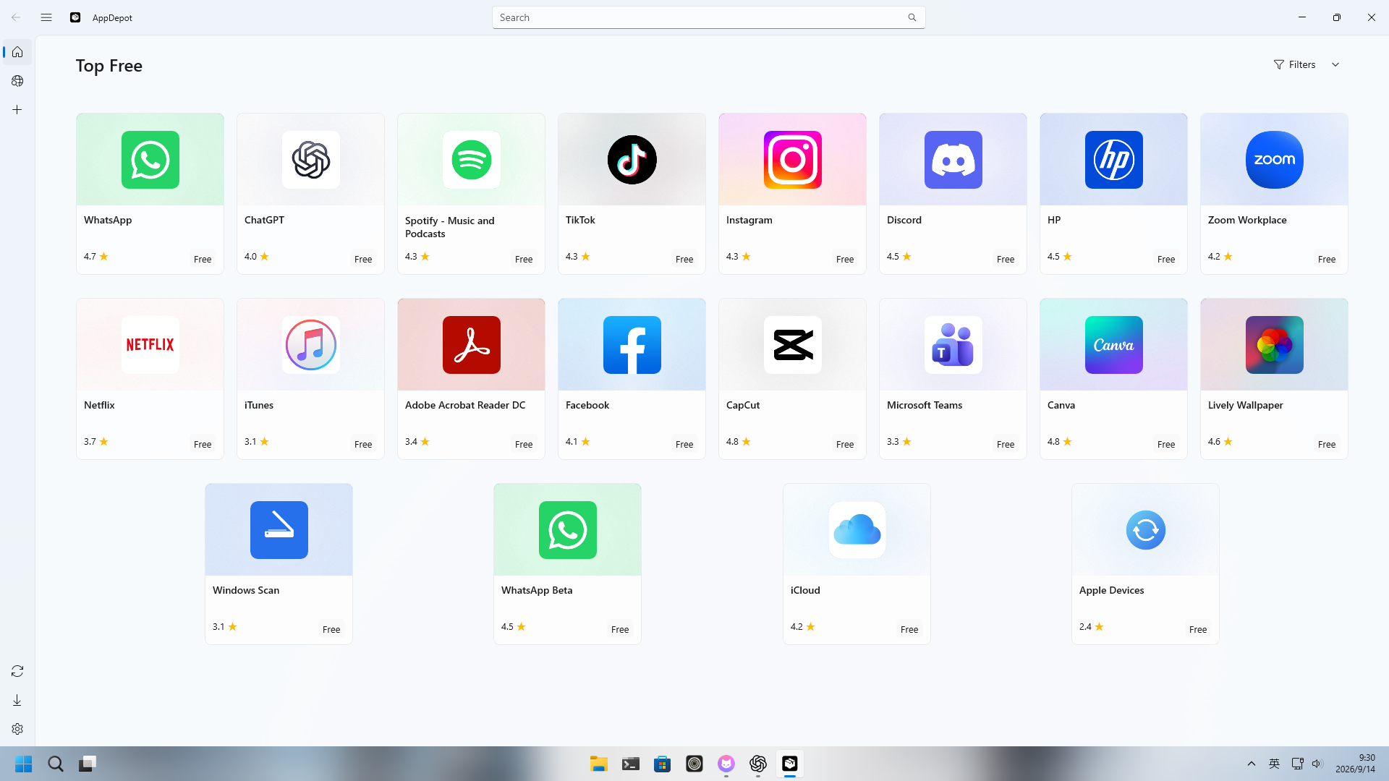Open the TikTok app icon
Viewport: 1389px width, 781px height.
pyautogui.click(x=632, y=160)
